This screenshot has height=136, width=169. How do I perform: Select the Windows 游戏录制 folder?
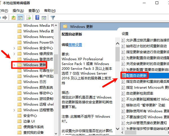pyautogui.click(x=35, y=99)
